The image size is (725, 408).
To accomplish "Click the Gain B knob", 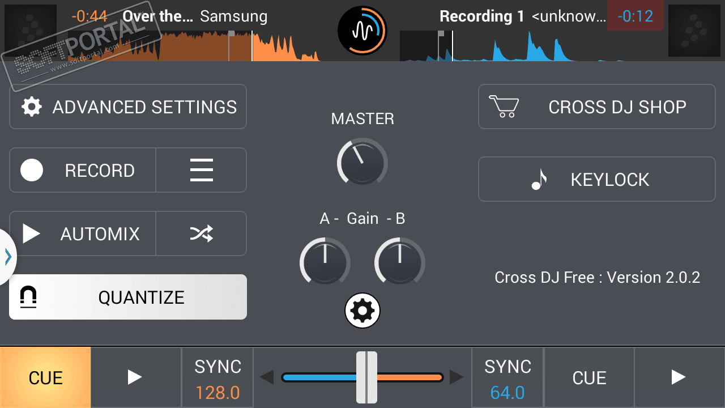I will coord(400,262).
